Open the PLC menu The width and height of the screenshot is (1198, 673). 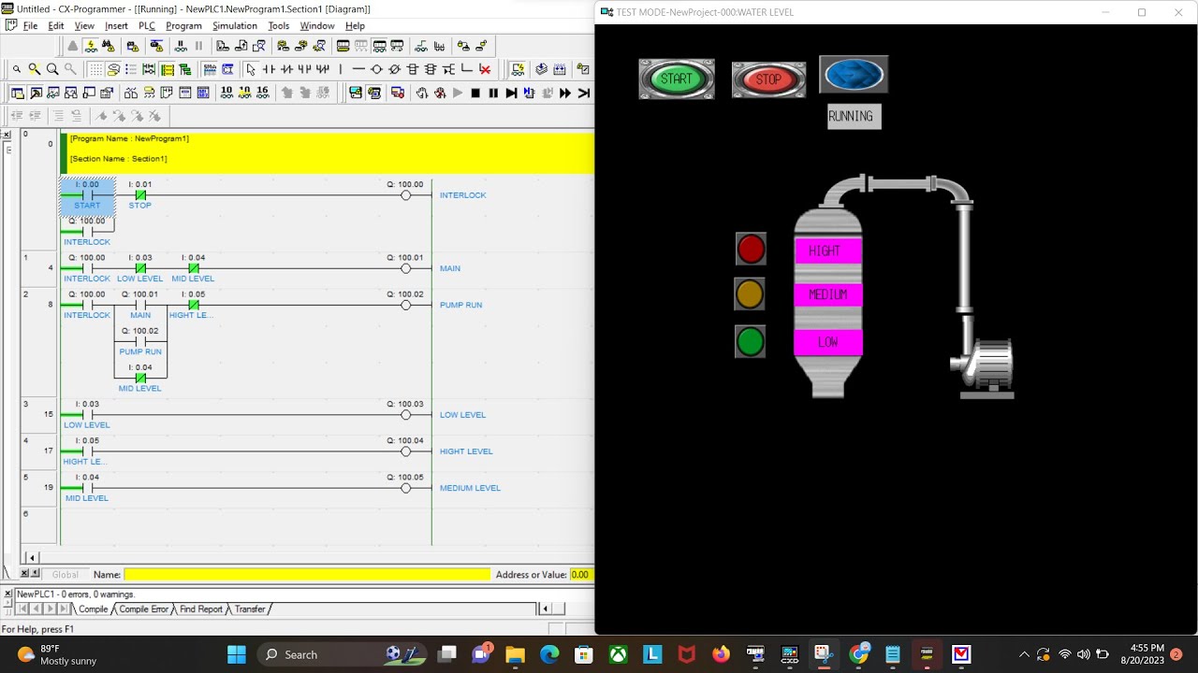(x=147, y=26)
